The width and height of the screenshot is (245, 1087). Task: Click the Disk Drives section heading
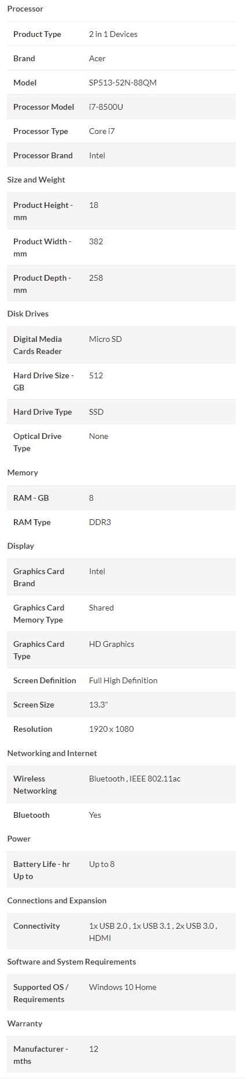28,314
